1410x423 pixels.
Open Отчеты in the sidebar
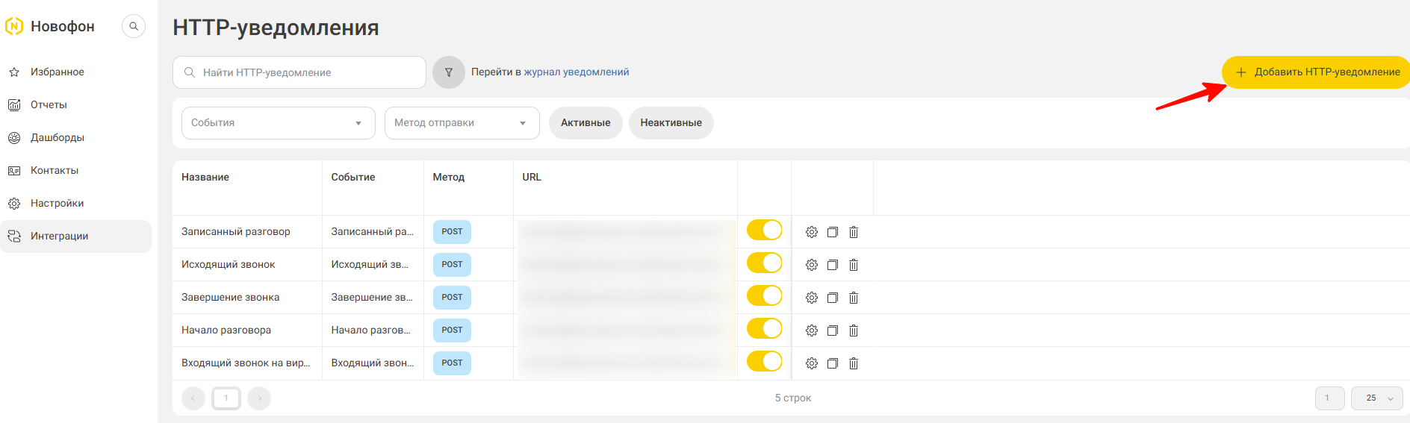pyautogui.click(x=76, y=105)
